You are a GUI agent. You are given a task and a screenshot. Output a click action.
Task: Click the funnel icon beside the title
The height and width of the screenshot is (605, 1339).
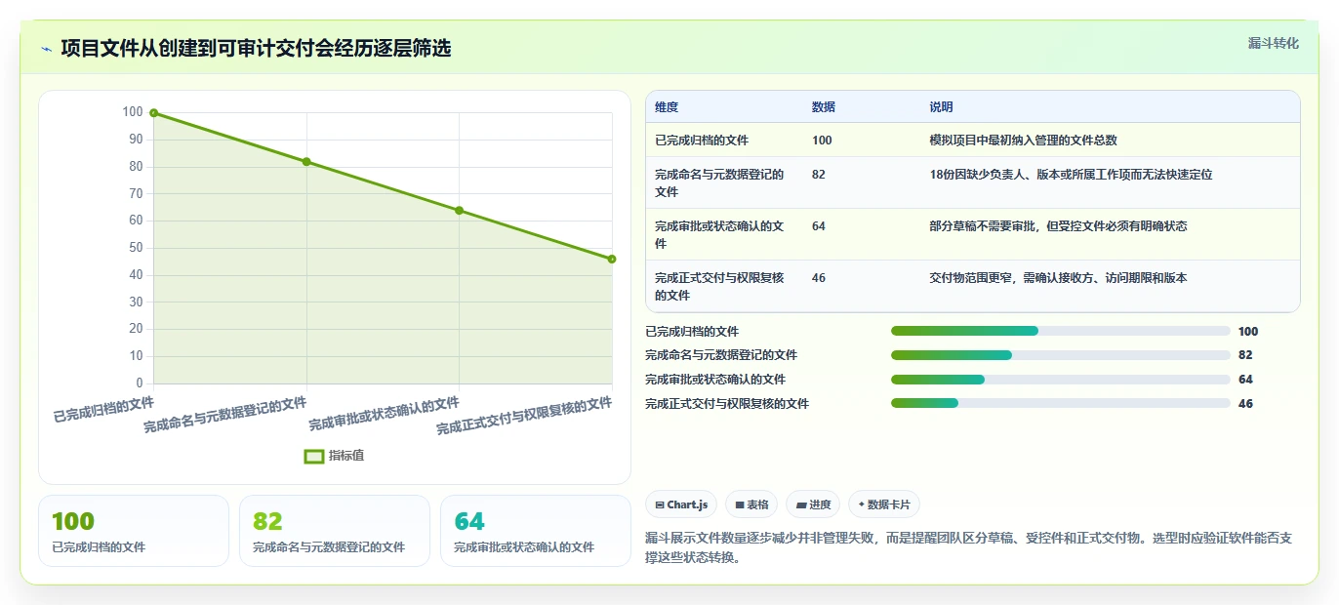point(46,49)
